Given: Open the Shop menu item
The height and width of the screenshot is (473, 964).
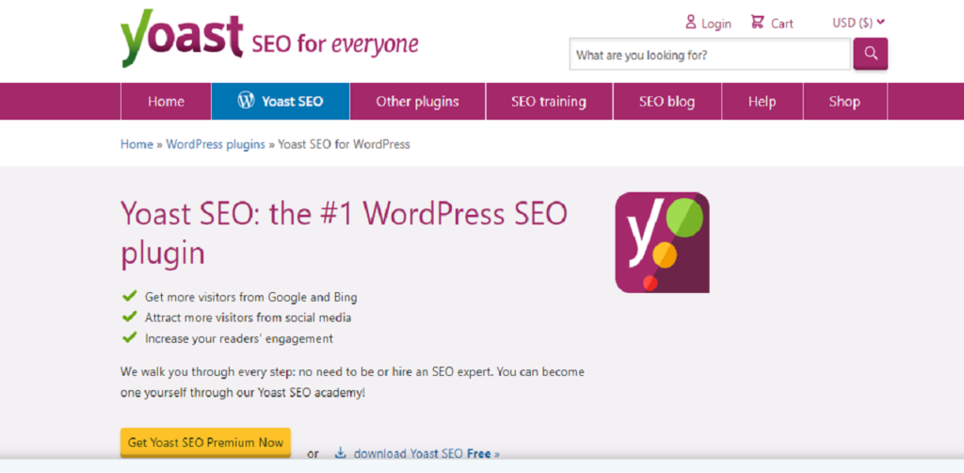Looking at the screenshot, I should pos(844,102).
